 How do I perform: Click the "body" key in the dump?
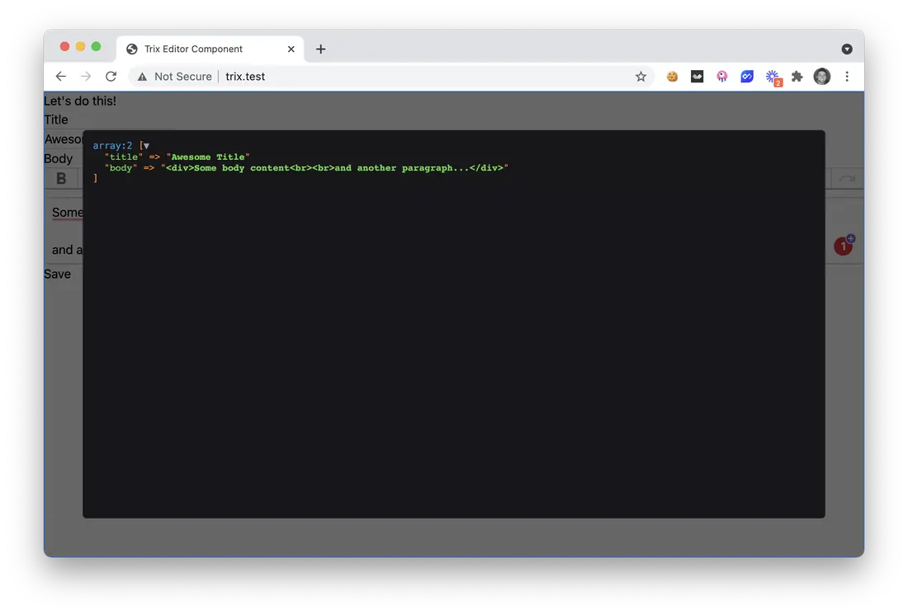(121, 168)
